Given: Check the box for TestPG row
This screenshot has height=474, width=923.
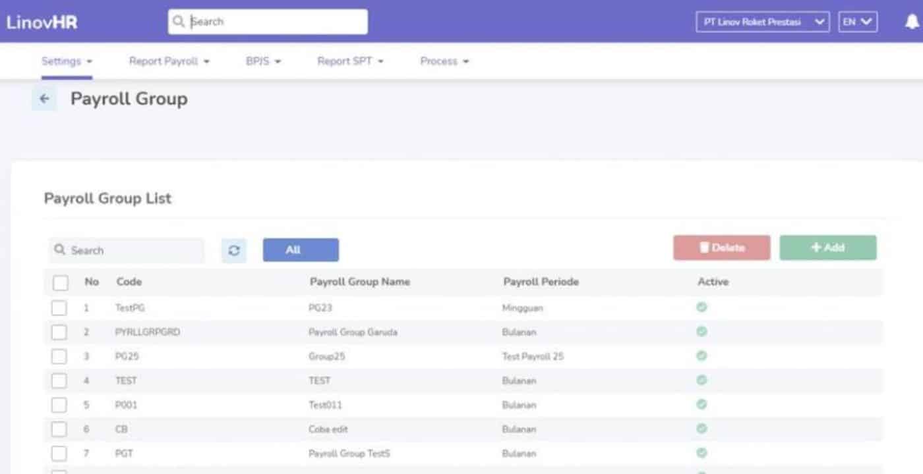Looking at the screenshot, I should 59,307.
